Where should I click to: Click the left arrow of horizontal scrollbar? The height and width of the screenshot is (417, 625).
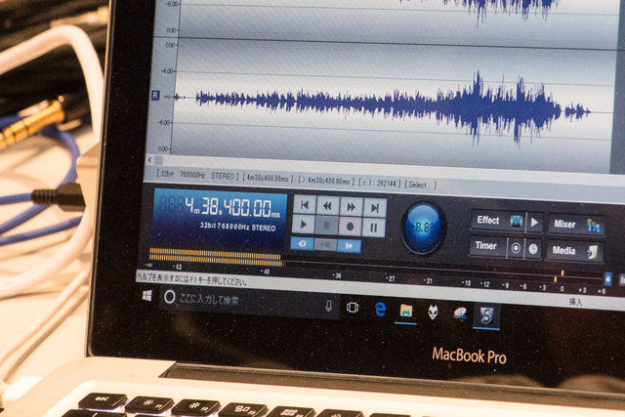tap(149, 160)
